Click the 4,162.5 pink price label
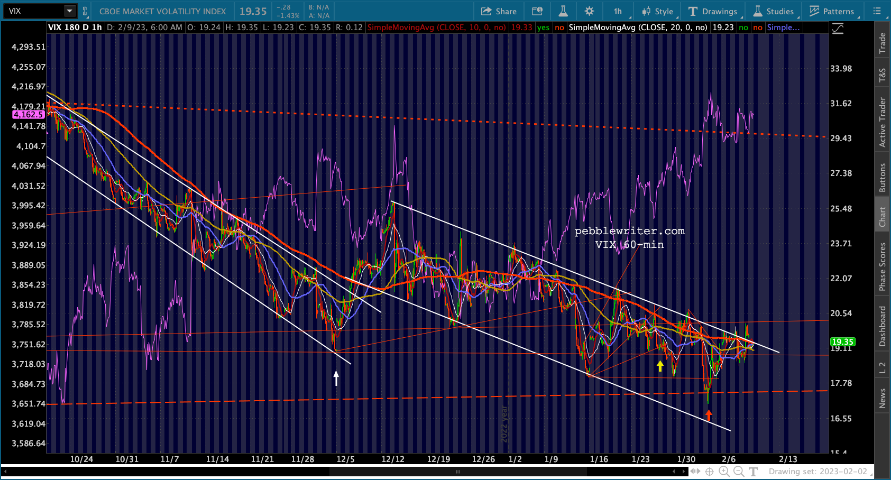Image resolution: width=891 pixels, height=480 pixels. click(x=29, y=115)
